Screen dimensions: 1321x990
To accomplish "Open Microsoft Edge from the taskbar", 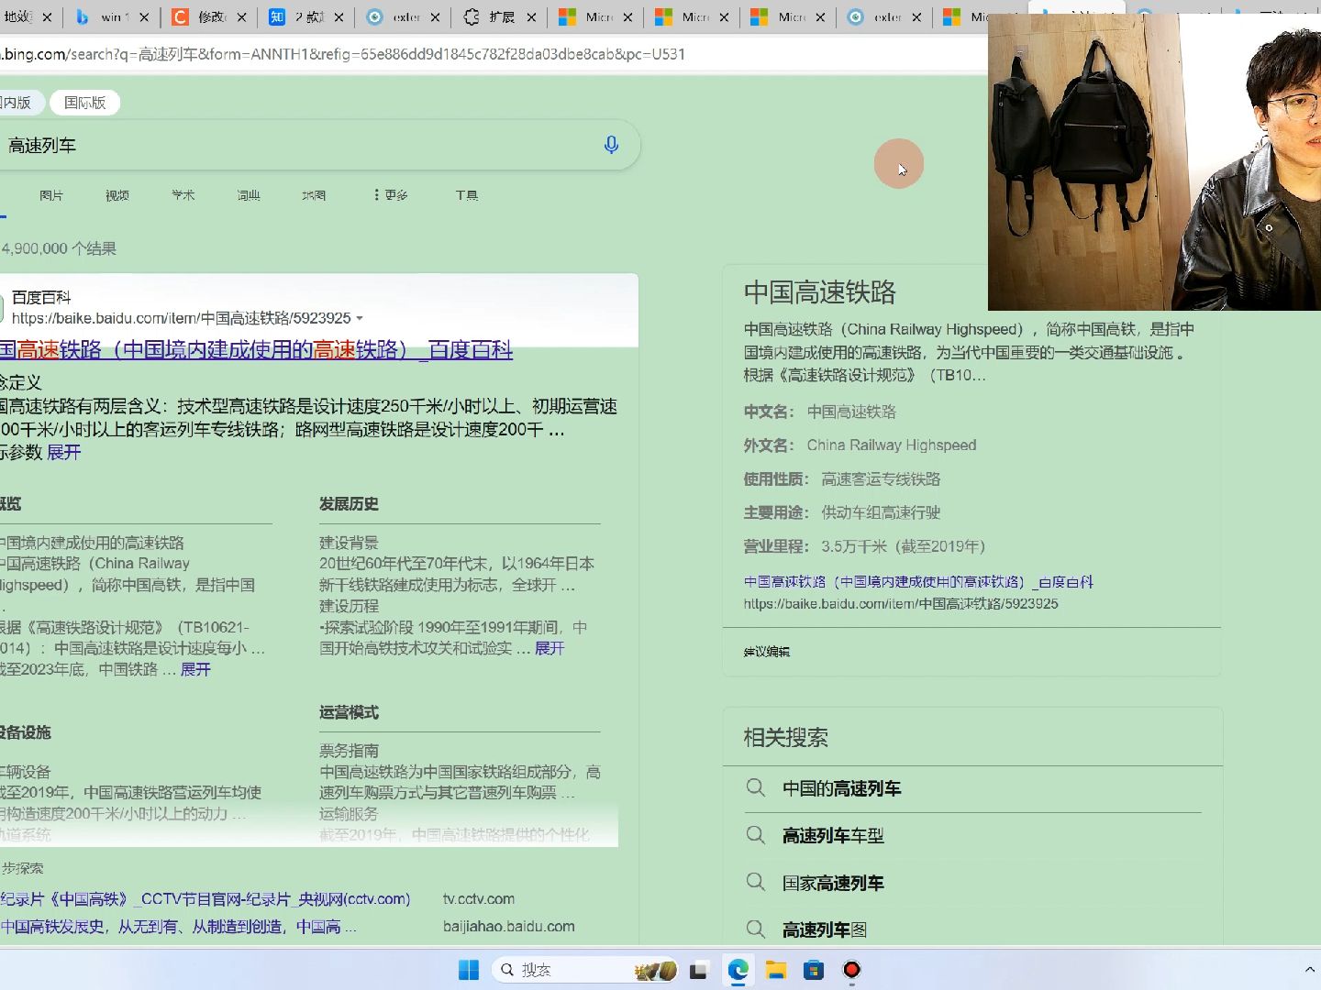I will pos(738,970).
